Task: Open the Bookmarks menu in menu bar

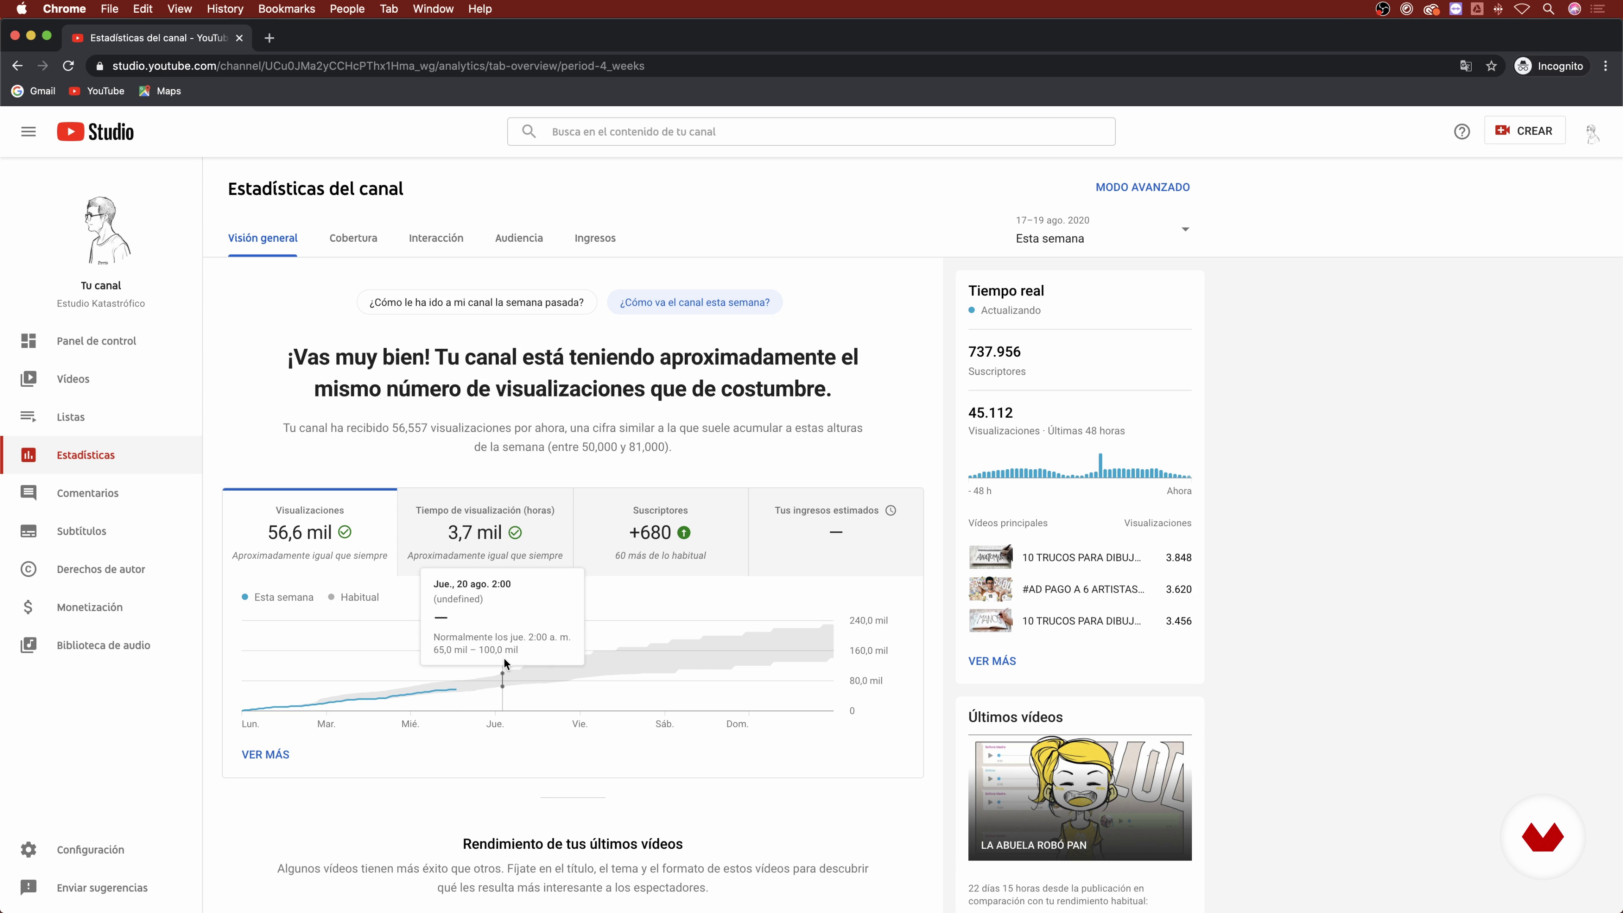Action: 286,9
